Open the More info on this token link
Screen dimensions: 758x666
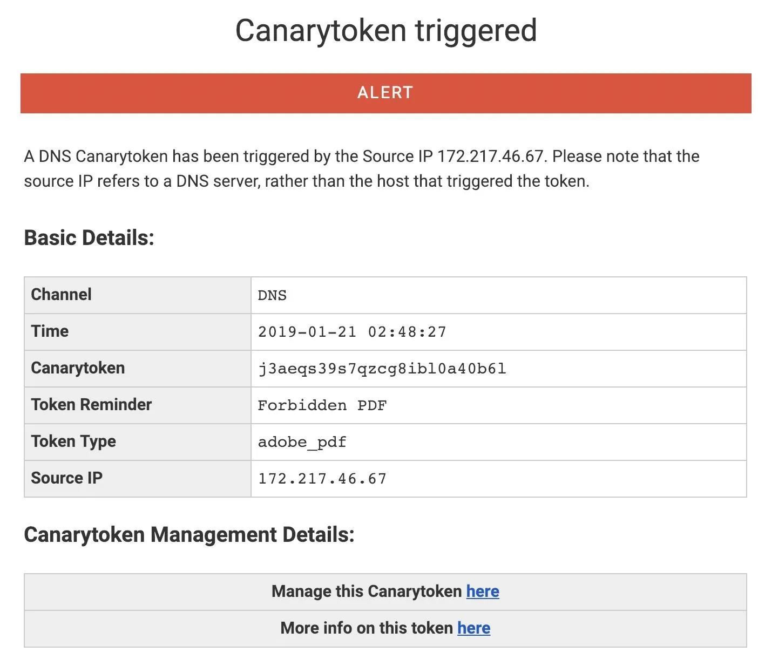[473, 628]
